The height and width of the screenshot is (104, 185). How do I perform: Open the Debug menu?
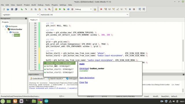pos(40,5)
